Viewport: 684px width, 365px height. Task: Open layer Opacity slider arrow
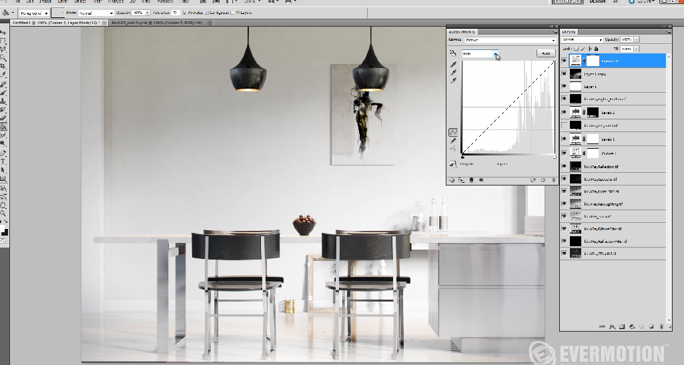[x=637, y=39]
